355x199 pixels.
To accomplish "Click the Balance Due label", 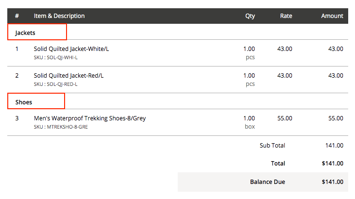I will (x=268, y=182).
